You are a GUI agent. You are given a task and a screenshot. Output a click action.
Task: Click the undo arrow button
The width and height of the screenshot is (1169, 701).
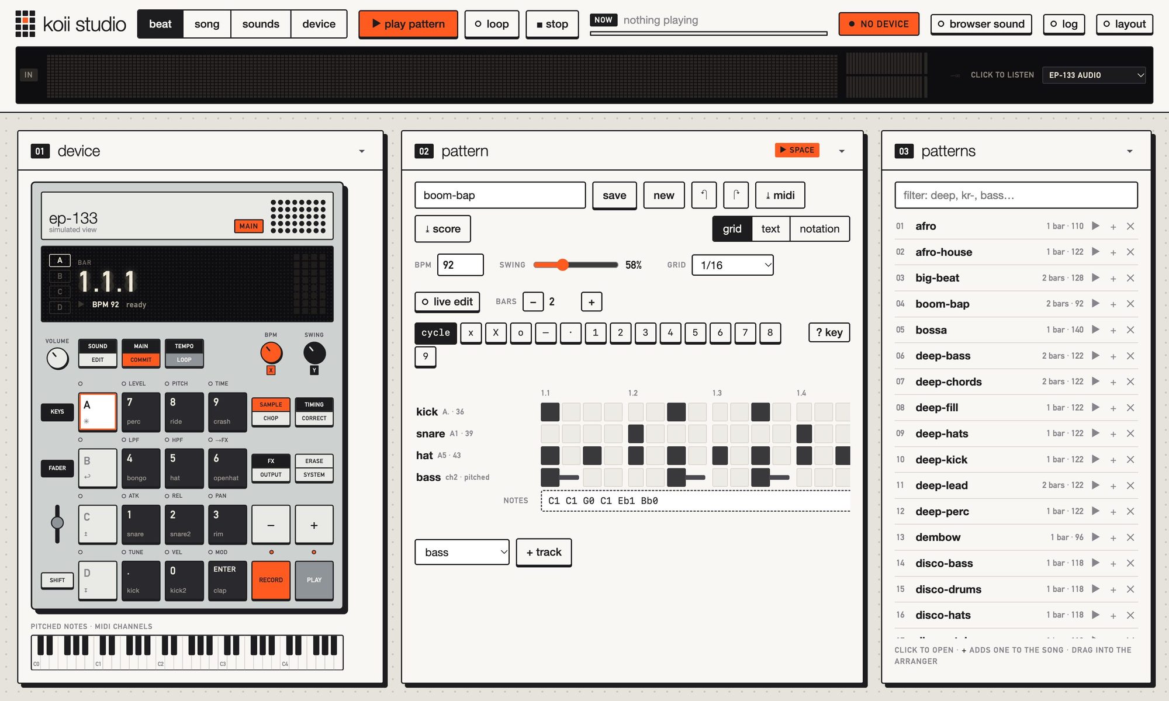point(704,195)
